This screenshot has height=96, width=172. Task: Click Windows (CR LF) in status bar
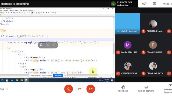[92, 77]
